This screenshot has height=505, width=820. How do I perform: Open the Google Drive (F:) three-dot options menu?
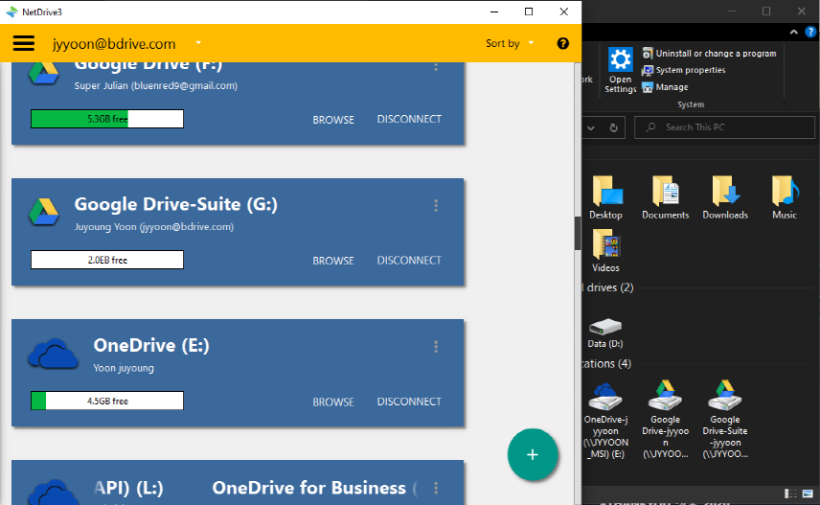pos(436,66)
